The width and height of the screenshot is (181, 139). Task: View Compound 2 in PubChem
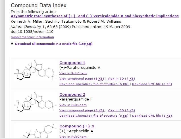point(73,105)
